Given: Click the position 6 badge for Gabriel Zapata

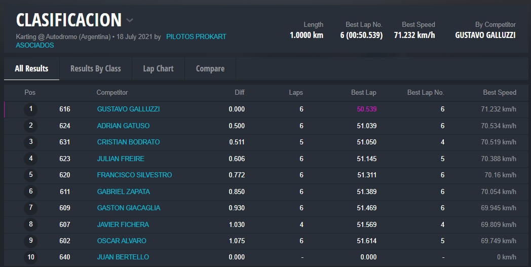Looking at the screenshot, I should click(x=30, y=192).
